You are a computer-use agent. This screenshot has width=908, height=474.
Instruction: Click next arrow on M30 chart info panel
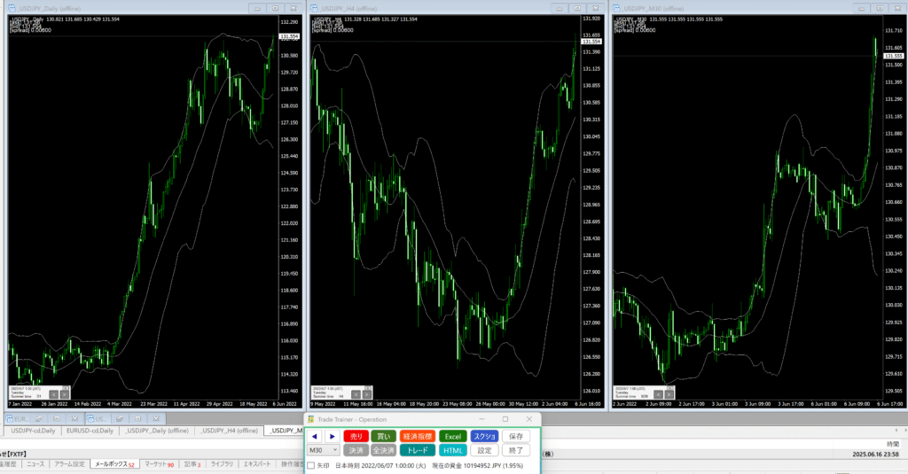pyautogui.click(x=669, y=395)
